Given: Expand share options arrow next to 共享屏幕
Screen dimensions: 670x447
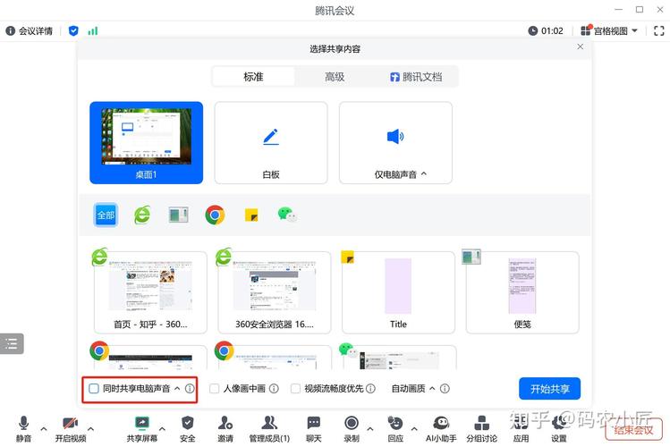Looking at the screenshot, I should click(x=162, y=428).
